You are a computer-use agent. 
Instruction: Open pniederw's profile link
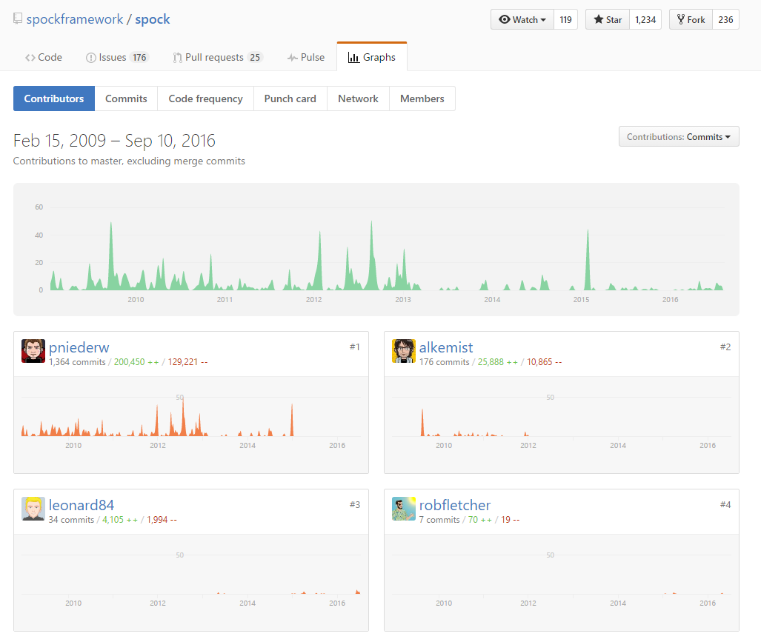coord(79,347)
